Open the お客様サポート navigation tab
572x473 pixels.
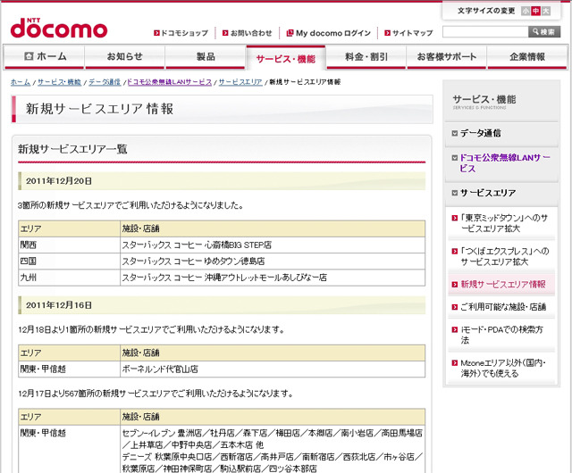(447, 56)
